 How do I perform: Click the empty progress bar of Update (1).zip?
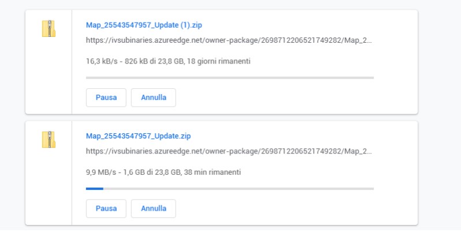[x=229, y=78]
